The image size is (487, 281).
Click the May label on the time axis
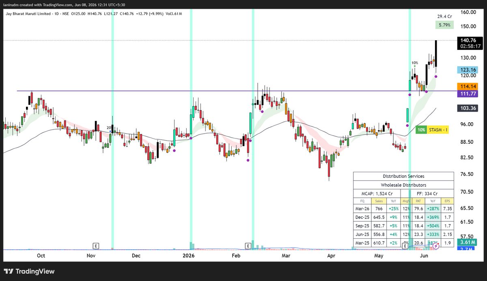[379, 256]
